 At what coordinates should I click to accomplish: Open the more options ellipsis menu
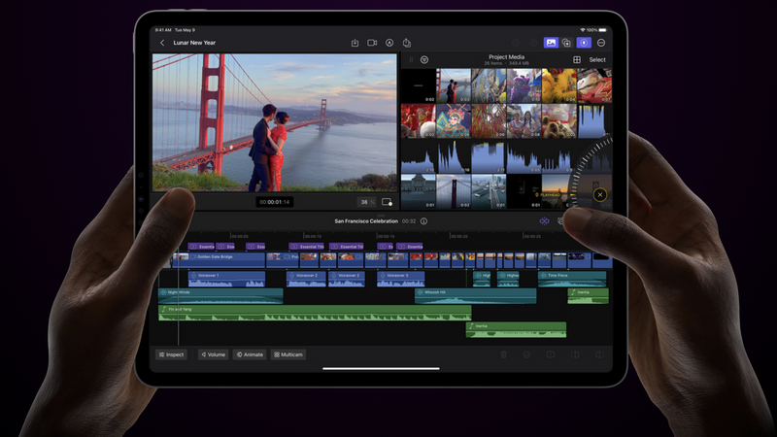coord(601,43)
